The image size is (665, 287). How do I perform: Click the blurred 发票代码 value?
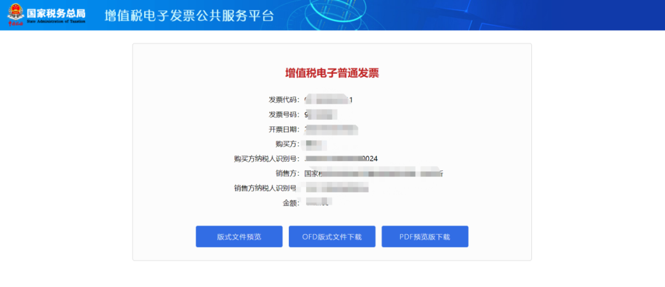[x=329, y=100]
